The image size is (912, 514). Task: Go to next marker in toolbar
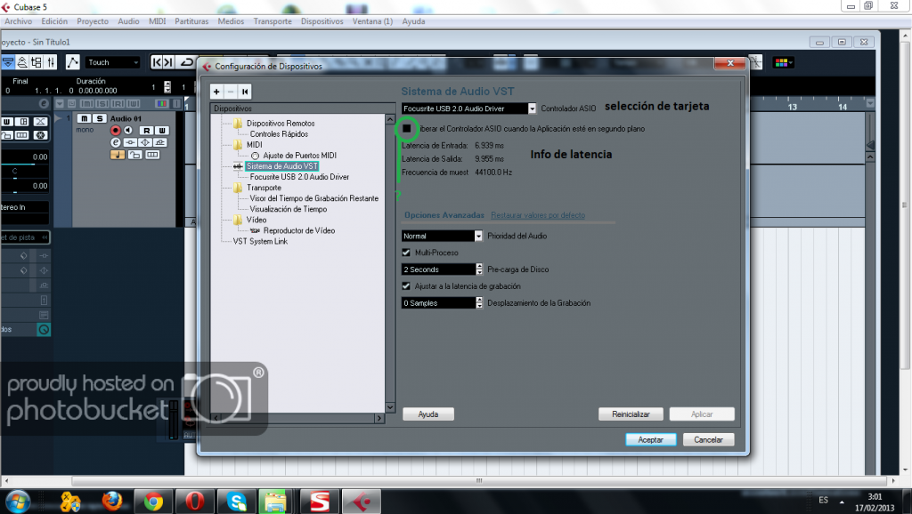[x=168, y=62]
